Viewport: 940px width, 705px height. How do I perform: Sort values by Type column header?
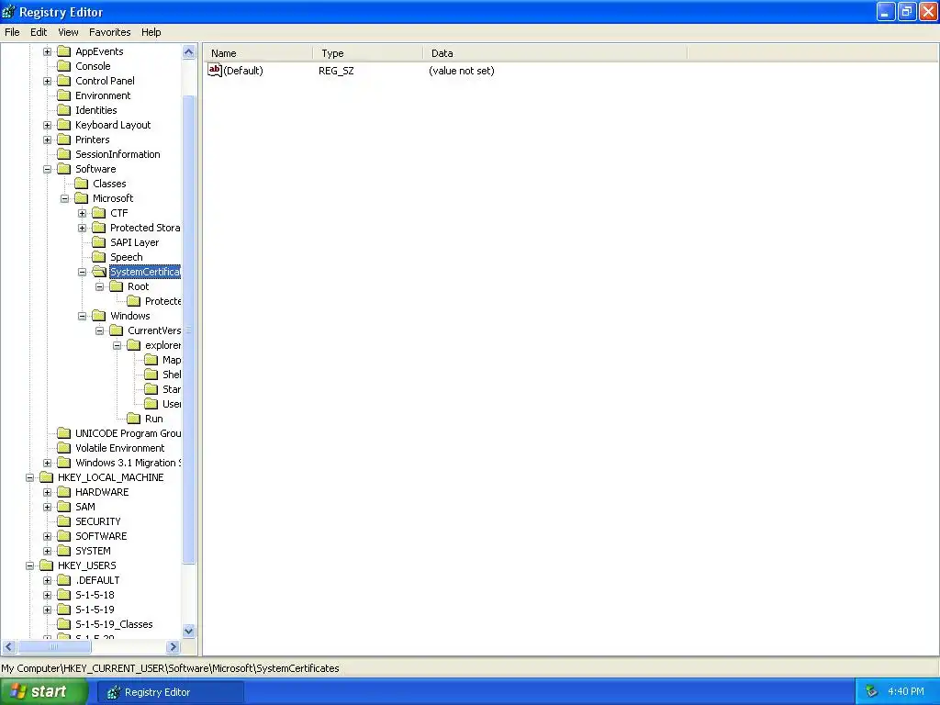(368, 53)
